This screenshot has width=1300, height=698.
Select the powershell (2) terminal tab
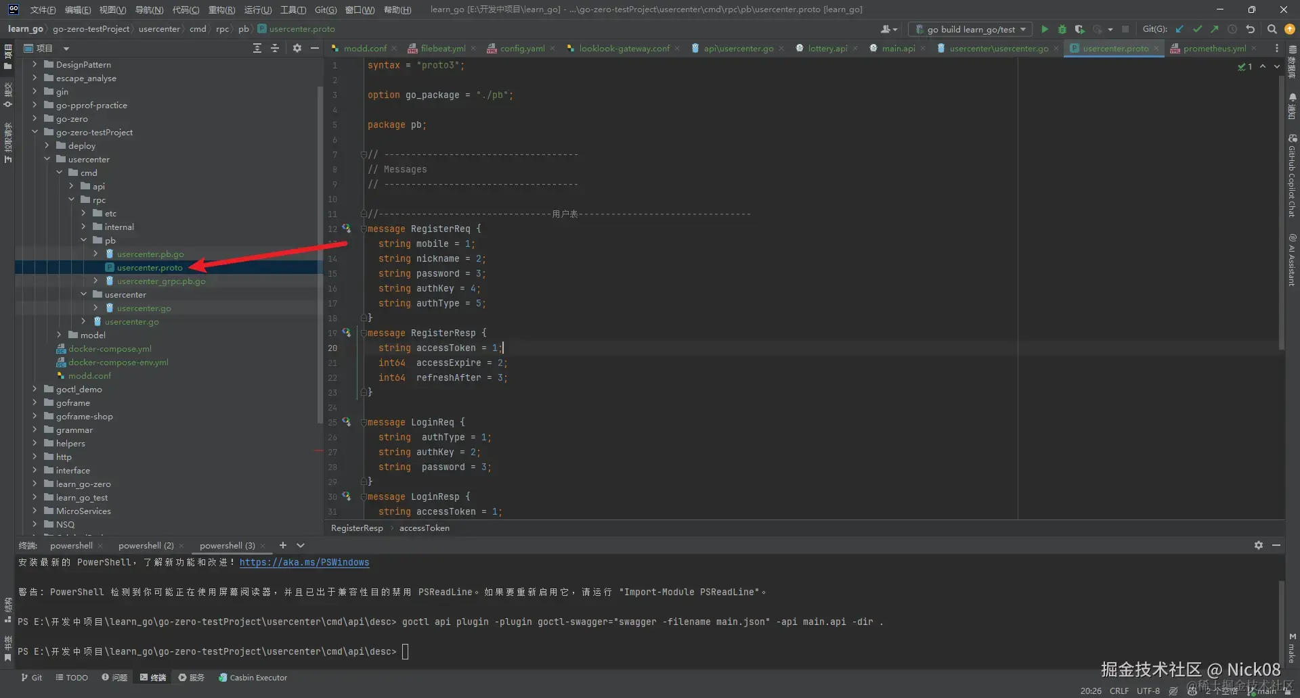click(x=146, y=545)
